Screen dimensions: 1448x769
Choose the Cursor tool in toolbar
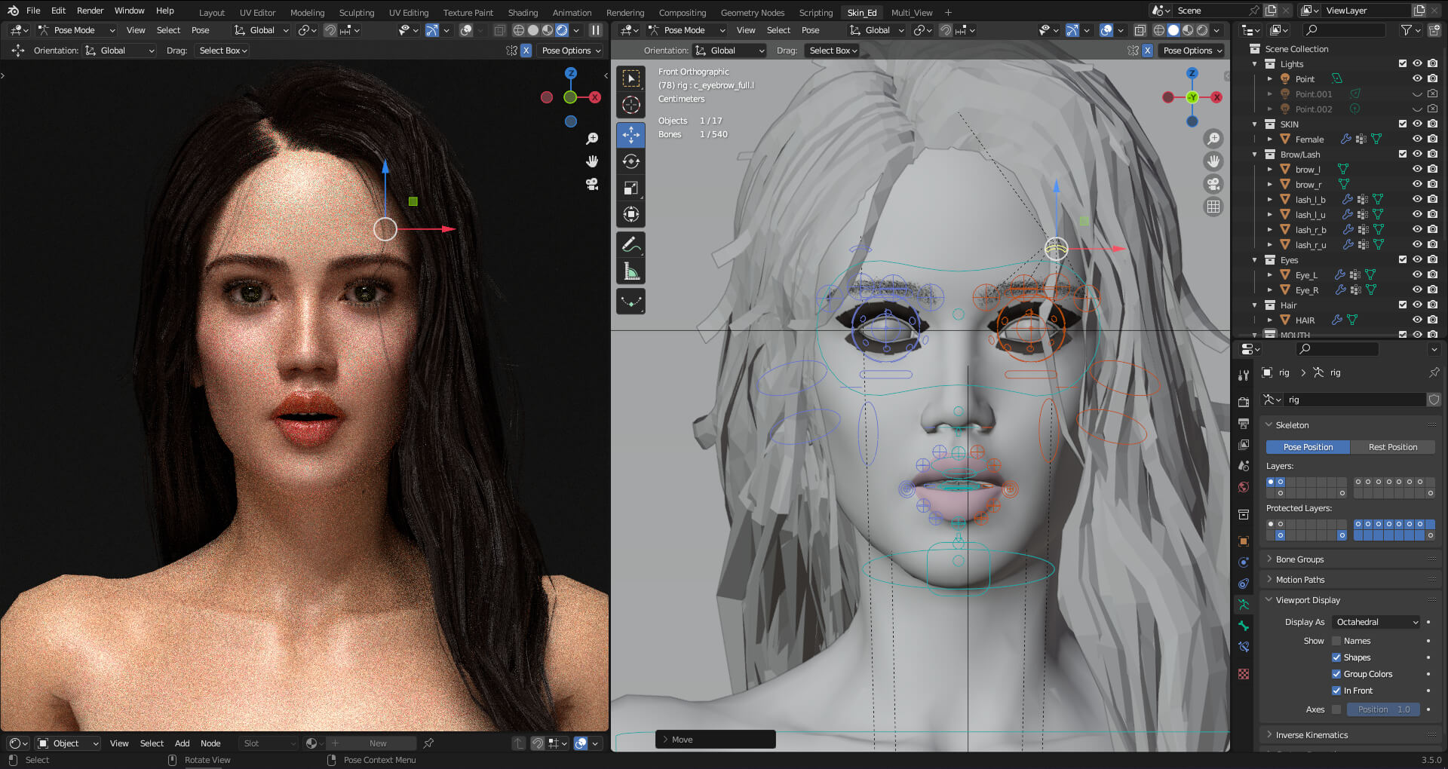click(x=631, y=106)
